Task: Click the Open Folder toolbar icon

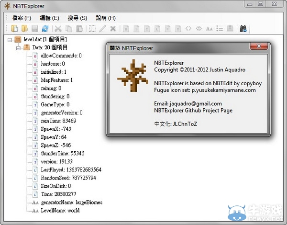Action: click(x=24, y=29)
